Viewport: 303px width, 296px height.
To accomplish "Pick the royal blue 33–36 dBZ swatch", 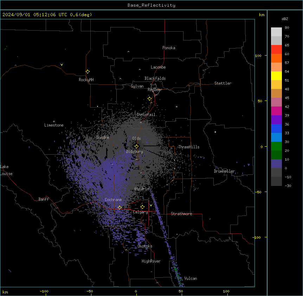I will tap(276, 128).
